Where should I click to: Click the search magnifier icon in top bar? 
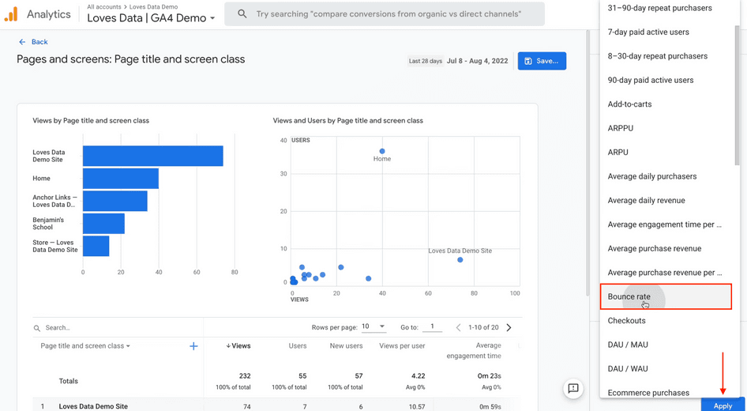tap(242, 13)
